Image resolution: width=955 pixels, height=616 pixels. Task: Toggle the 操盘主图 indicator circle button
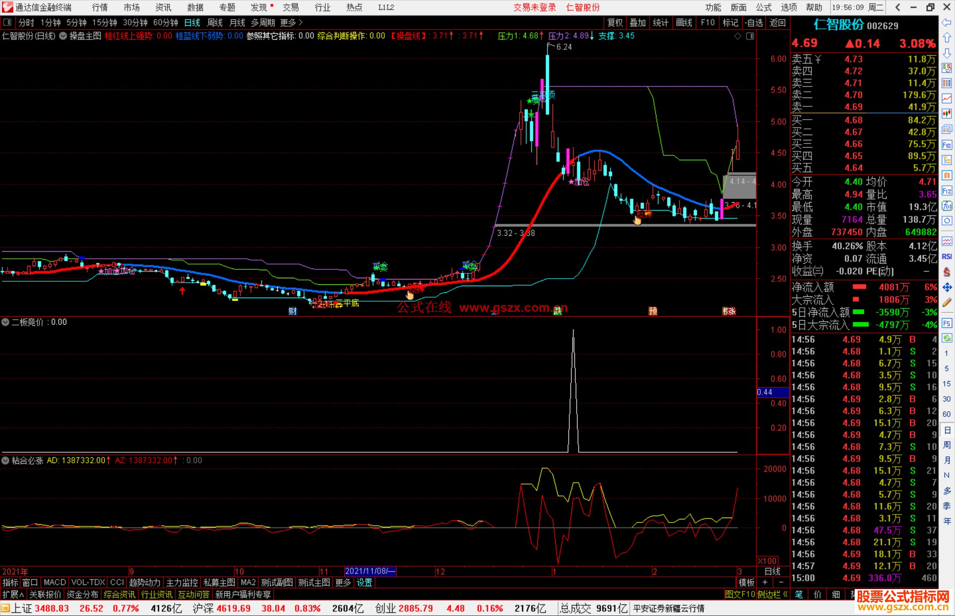click(63, 36)
